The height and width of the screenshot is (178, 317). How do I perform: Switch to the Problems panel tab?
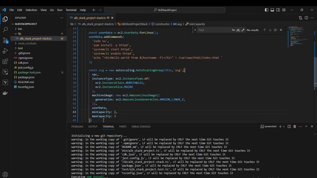tap(77, 127)
